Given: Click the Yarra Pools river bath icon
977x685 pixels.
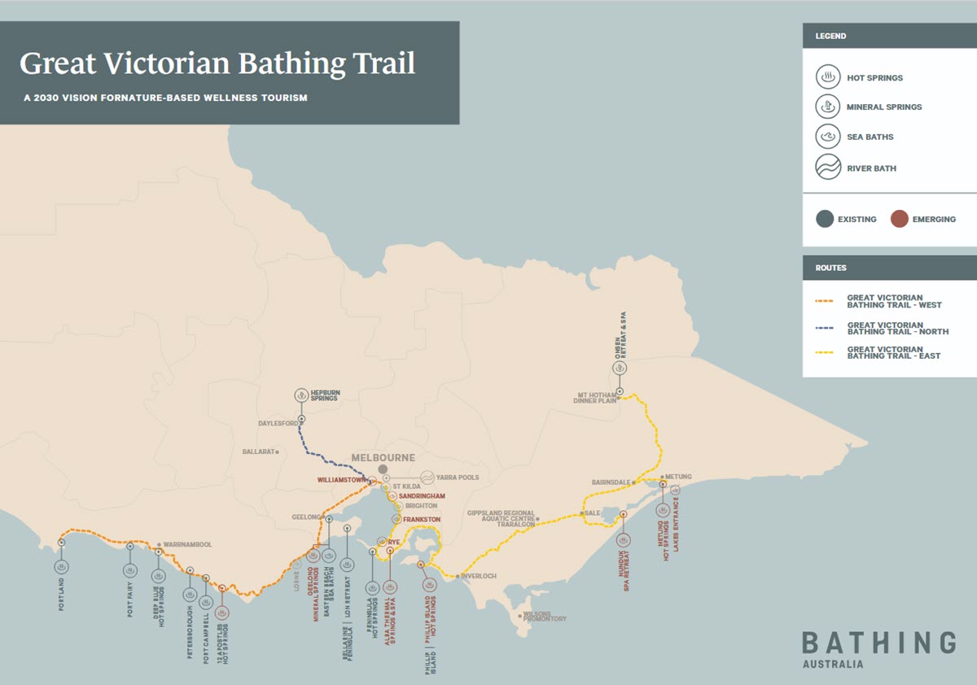Looking at the screenshot, I should pyautogui.click(x=427, y=478).
